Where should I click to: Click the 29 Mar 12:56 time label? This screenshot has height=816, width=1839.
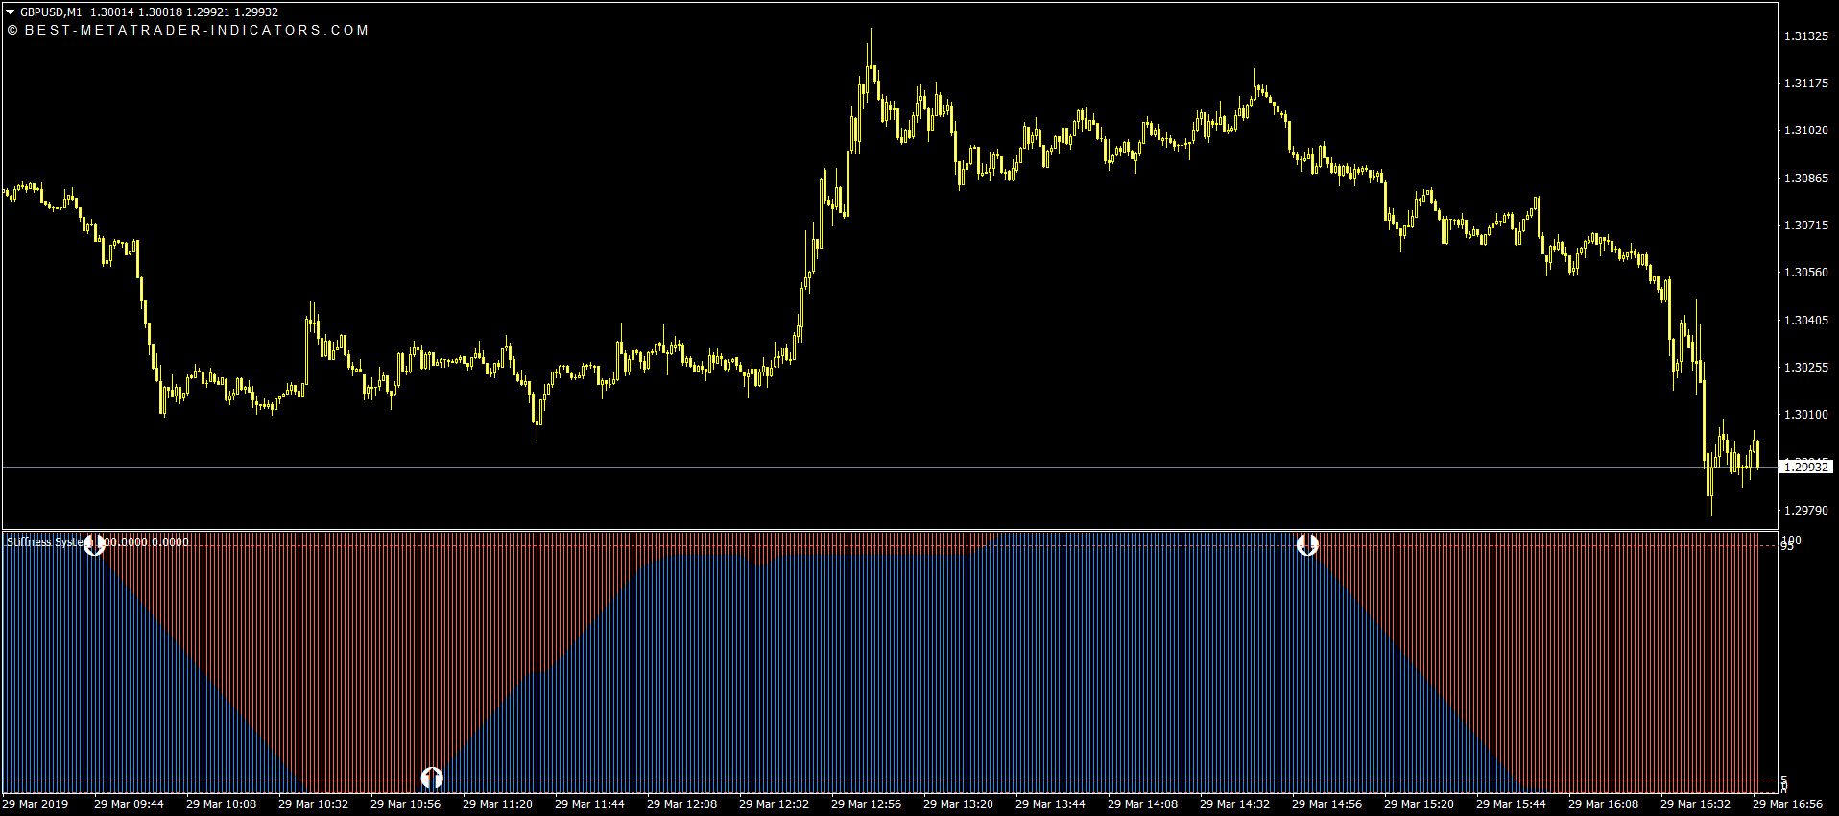tap(866, 804)
